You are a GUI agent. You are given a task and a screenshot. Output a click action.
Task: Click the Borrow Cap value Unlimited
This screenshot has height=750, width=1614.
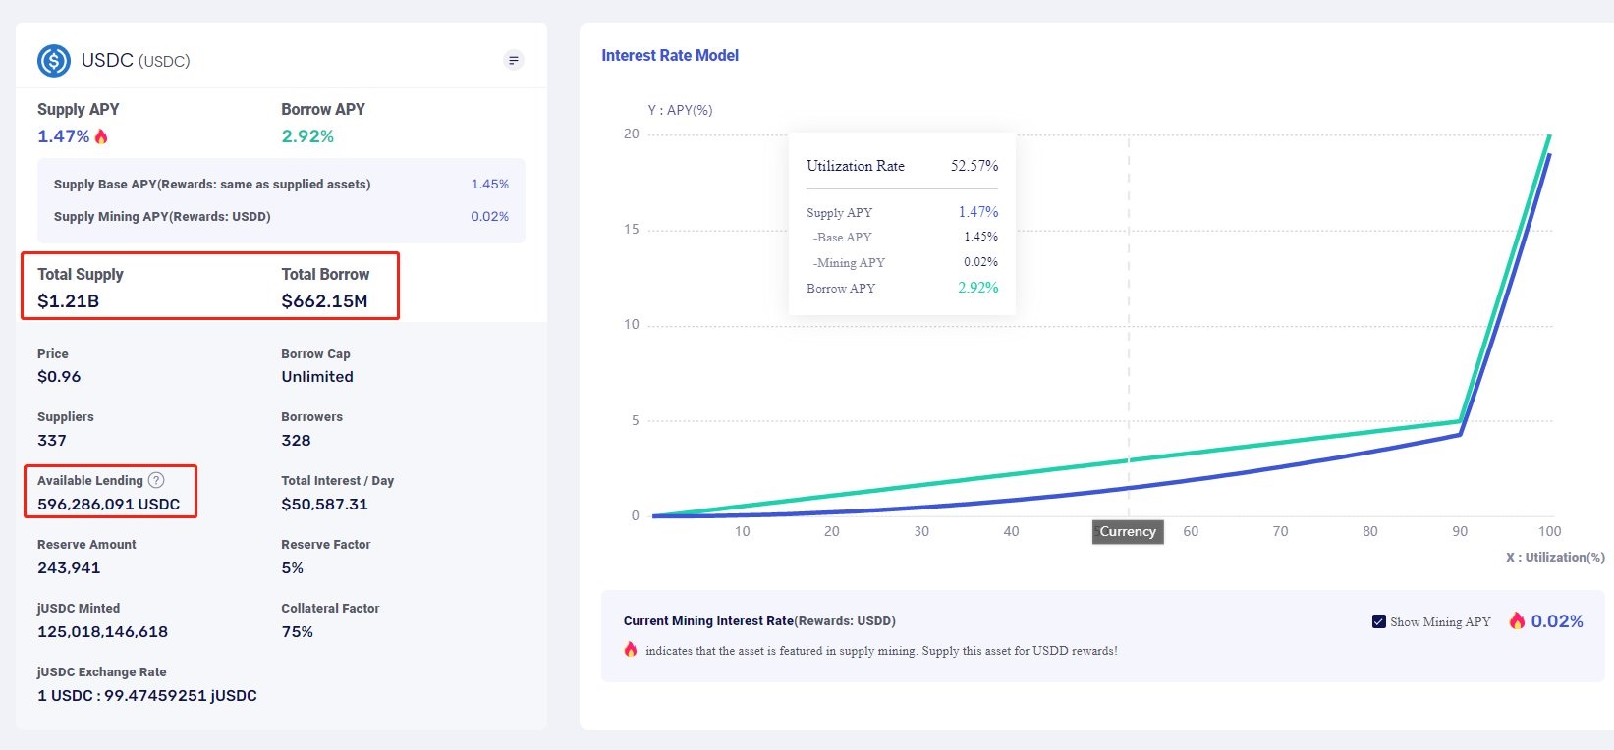(x=317, y=377)
